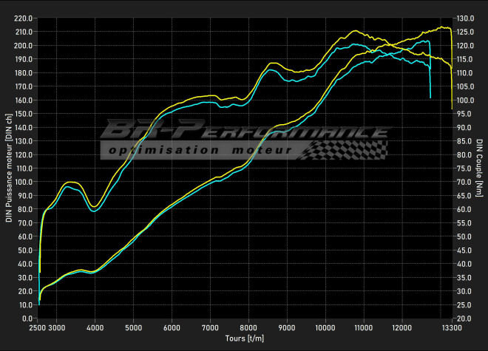Click the 100.0 label on left axis
488x351 pixels.
(x=24, y=182)
